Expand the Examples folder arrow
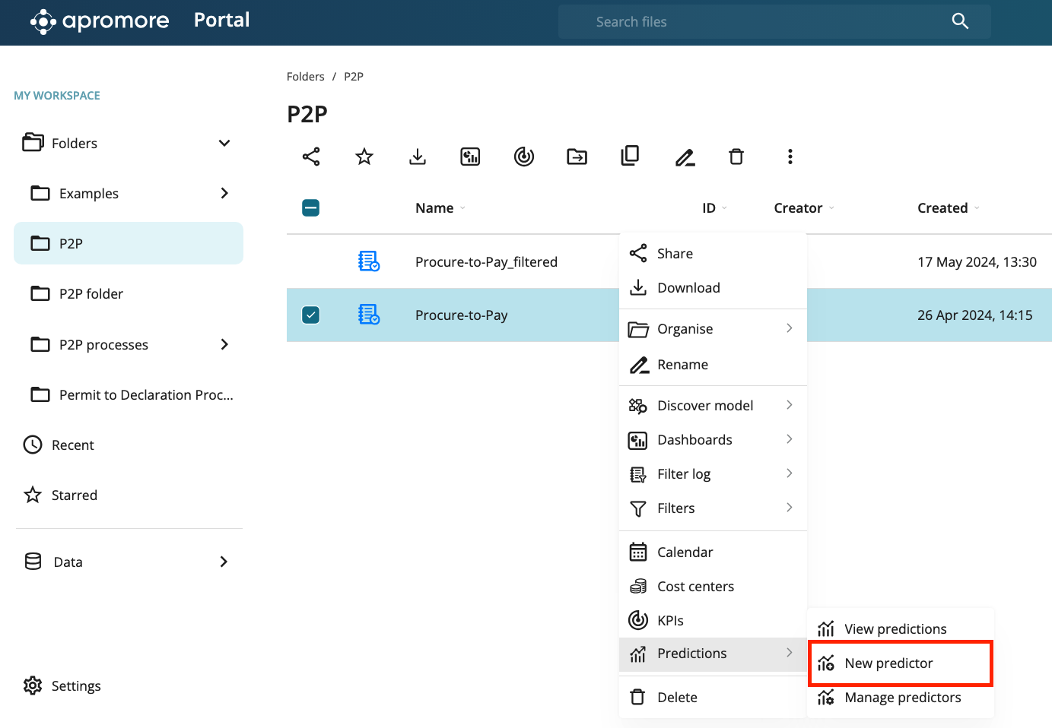 [224, 193]
